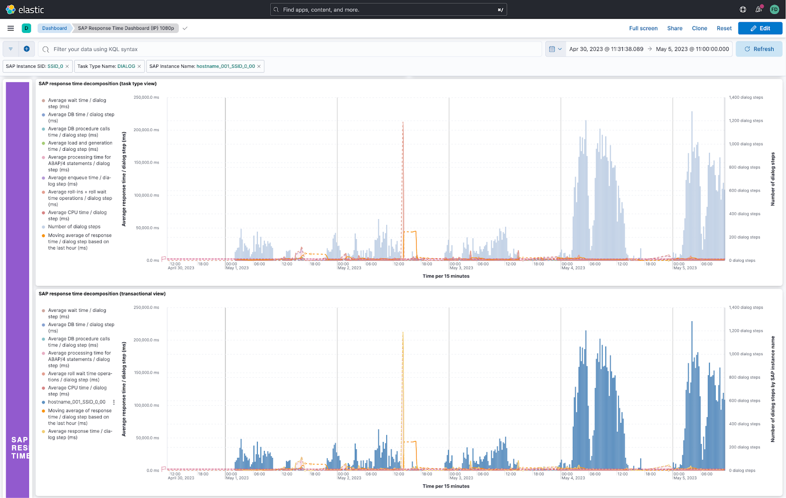Toggle Average CPU time series, bottom chart
This screenshot has height=498, width=786.
(77, 391)
